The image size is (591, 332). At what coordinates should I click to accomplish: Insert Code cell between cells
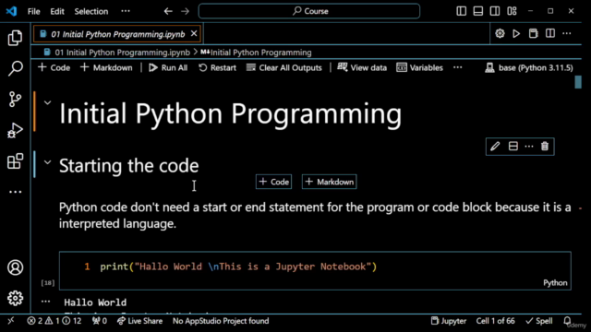(x=273, y=182)
